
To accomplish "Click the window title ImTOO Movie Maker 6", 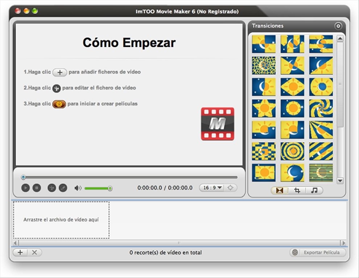I will point(187,12).
